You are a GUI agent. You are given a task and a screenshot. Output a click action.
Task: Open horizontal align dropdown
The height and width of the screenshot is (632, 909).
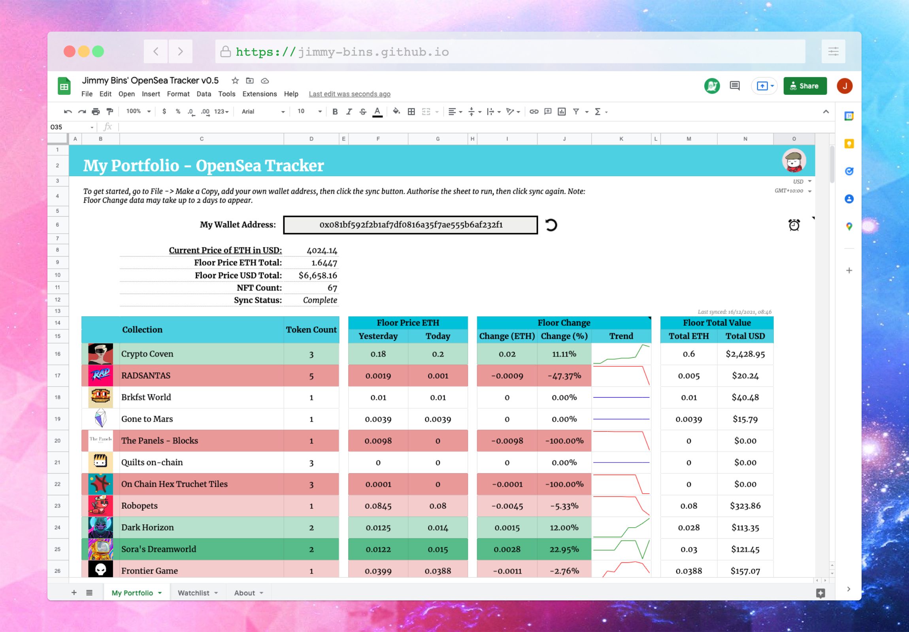pyautogui.click(x=455, y=112)
